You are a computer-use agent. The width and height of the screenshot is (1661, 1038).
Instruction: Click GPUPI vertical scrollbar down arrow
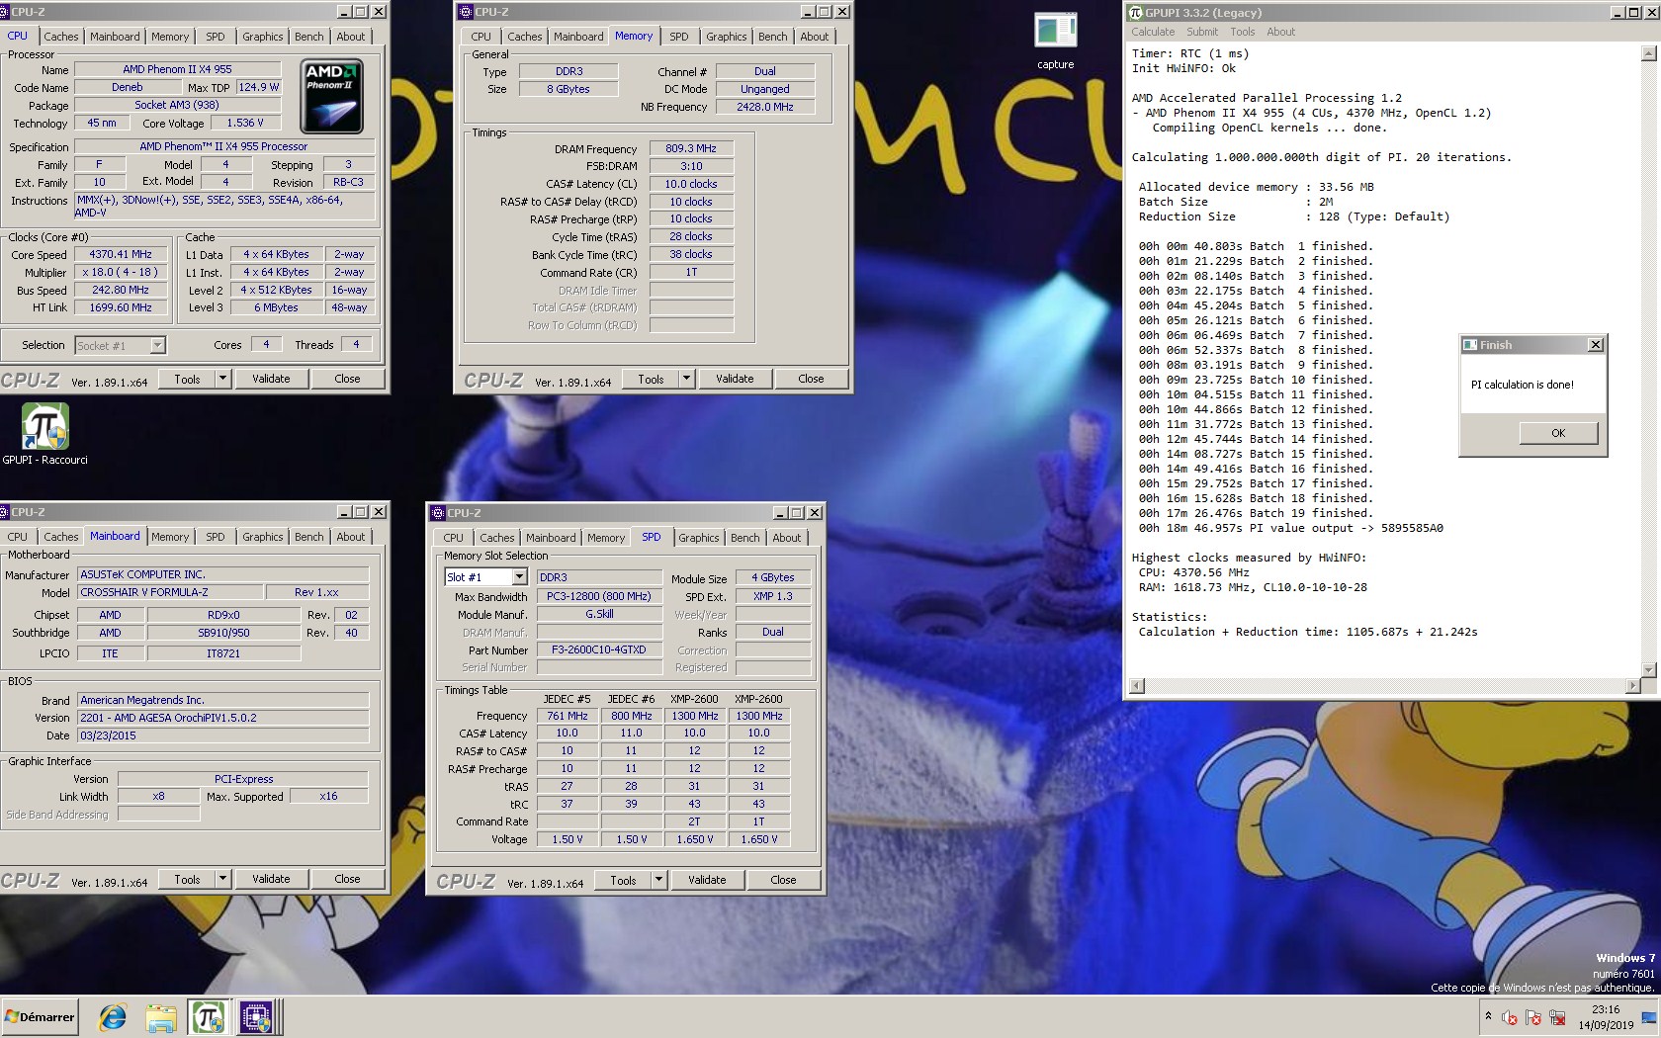[1647, 669]
